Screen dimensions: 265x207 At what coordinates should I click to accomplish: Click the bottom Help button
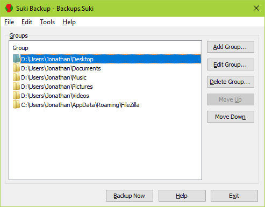pyautogui.click(x=182, y=196)
